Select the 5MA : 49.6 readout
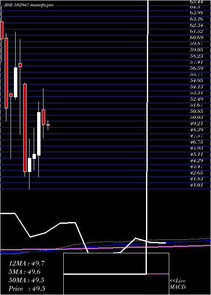The width and height of the screenshot is (211, 295). (x=24, y=271)
